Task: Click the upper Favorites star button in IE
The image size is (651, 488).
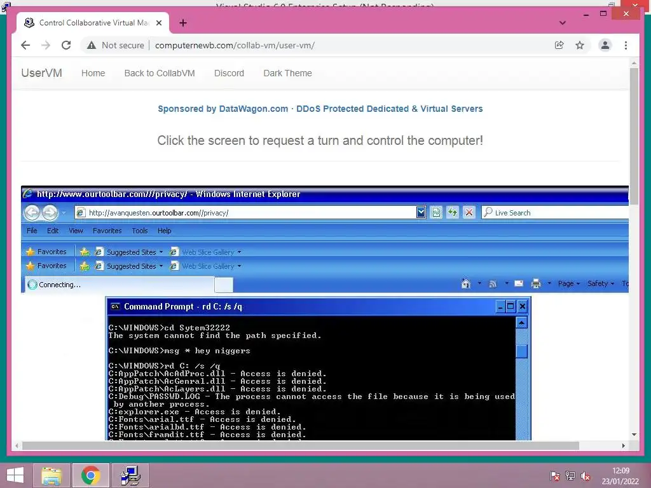Action: [46, 252]
